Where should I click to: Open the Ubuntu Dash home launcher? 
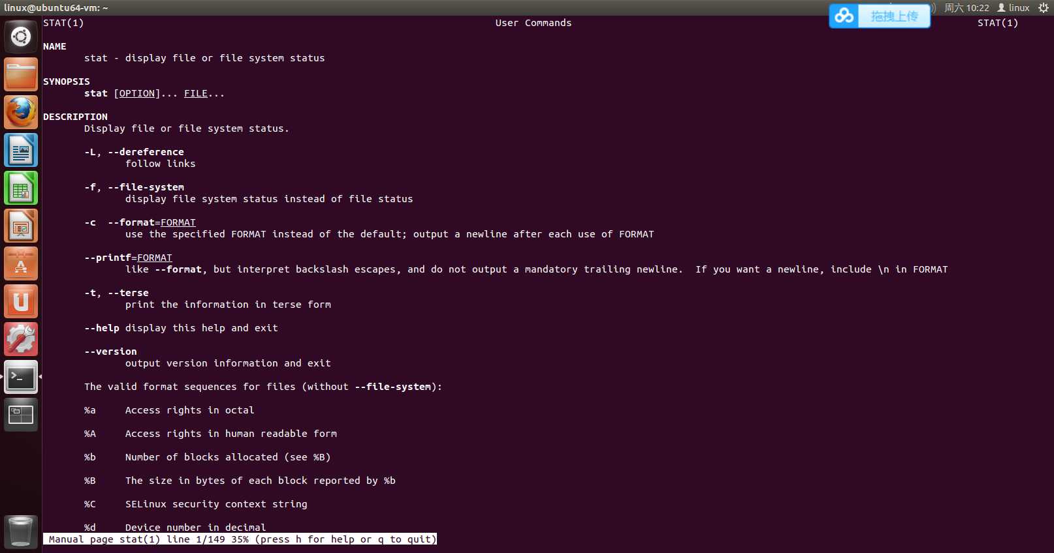pyautogui.click(x=21, y=37)
